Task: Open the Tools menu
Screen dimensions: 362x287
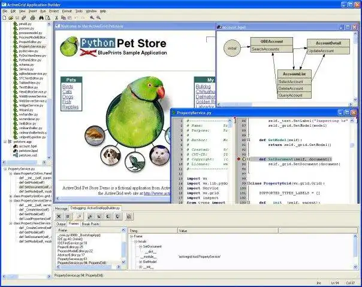Action: 79,11
